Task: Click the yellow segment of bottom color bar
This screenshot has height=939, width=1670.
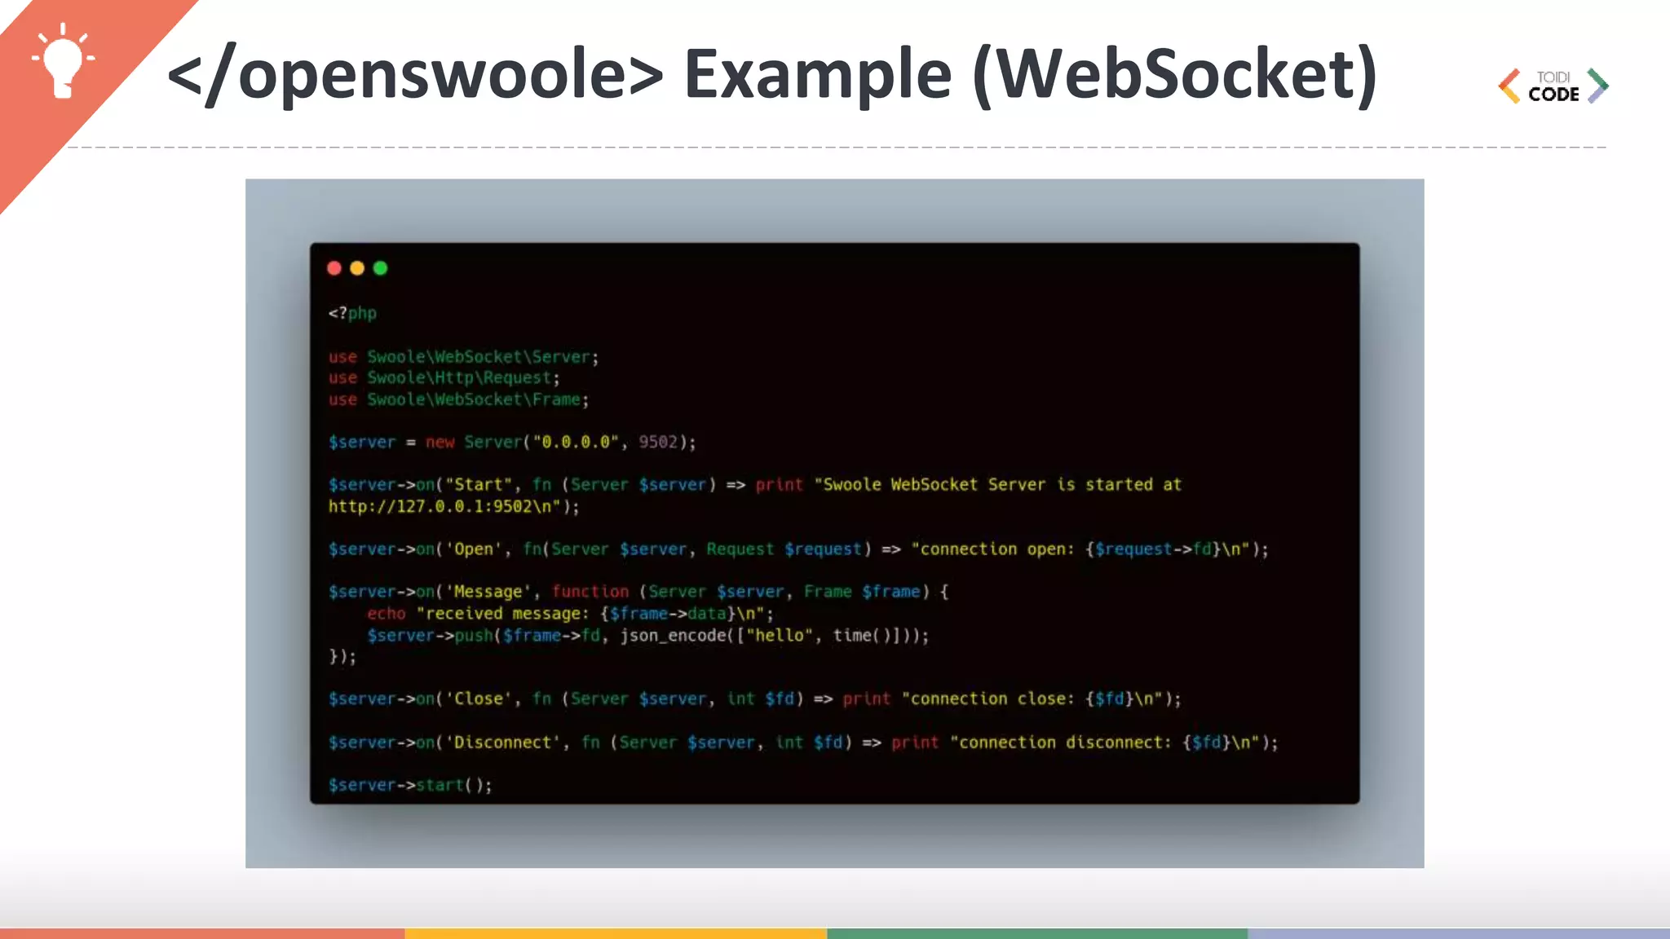Action: pyautogui.click(x=616, y=933)
